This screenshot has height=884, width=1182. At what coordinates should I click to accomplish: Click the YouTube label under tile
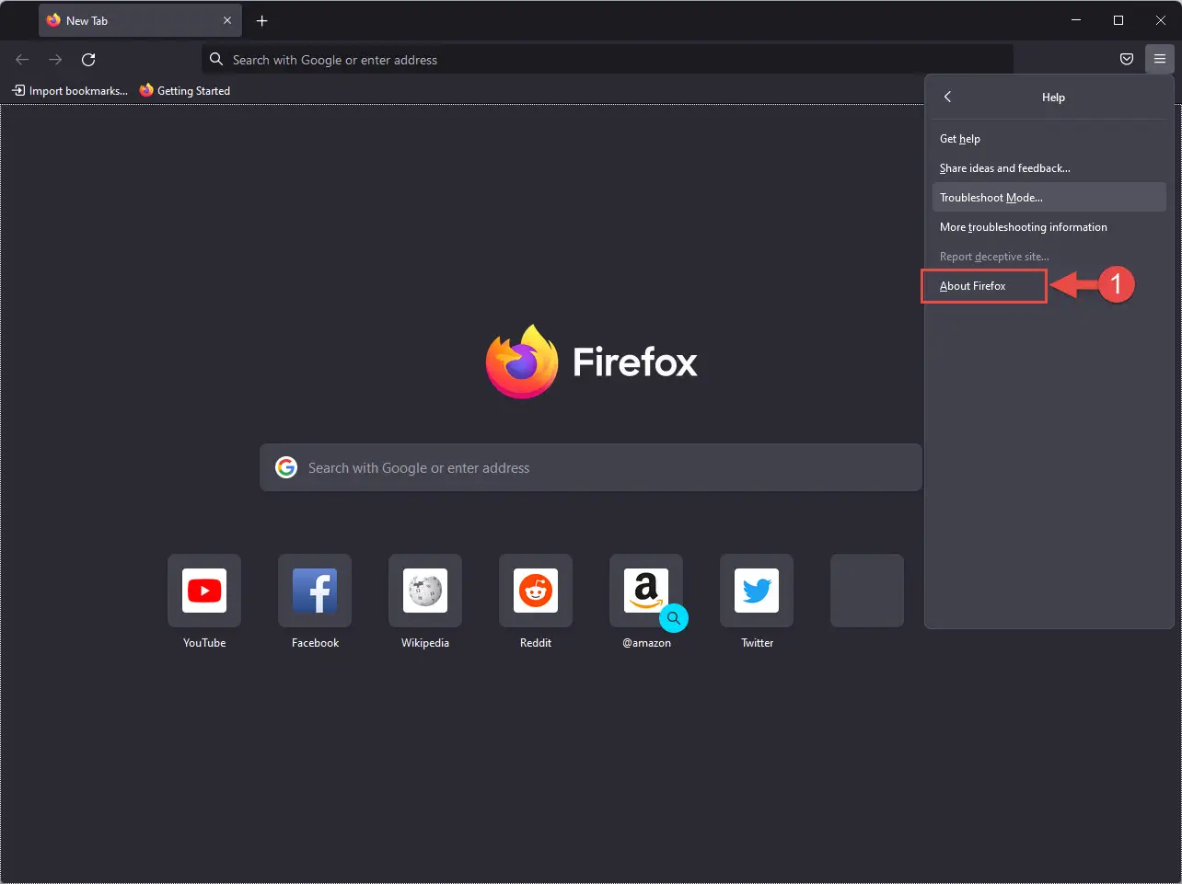[x=204, y=643]
